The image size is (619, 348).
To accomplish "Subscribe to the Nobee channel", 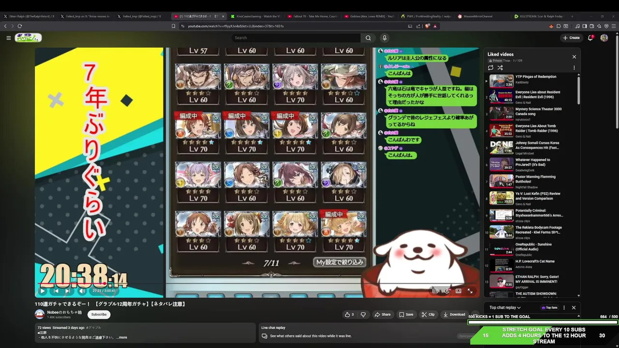I will coord(99,314).
